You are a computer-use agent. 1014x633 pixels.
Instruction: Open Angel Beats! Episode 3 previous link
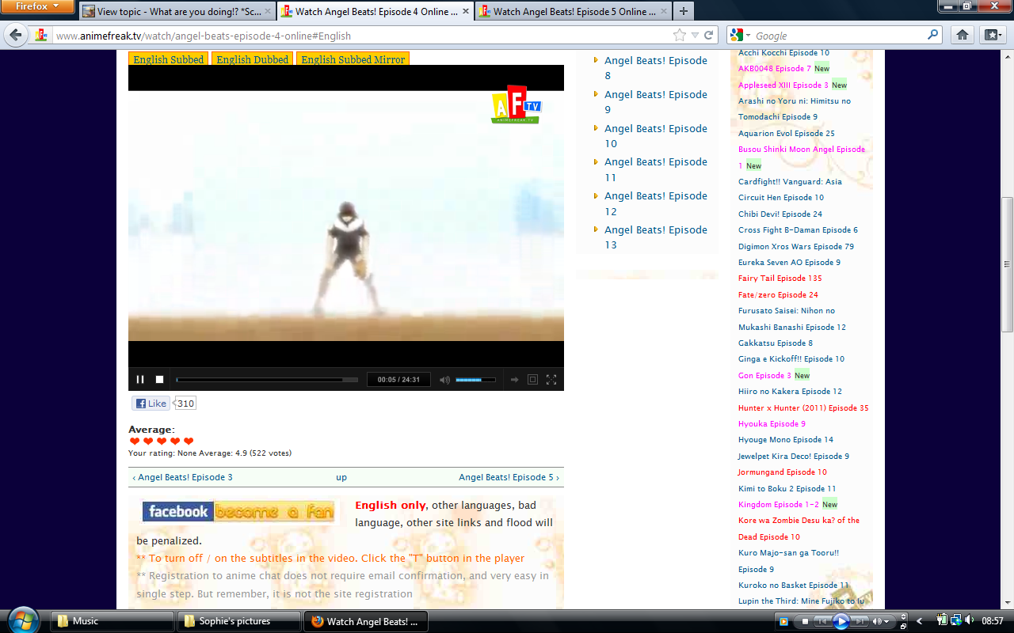[x=183, y=477]
